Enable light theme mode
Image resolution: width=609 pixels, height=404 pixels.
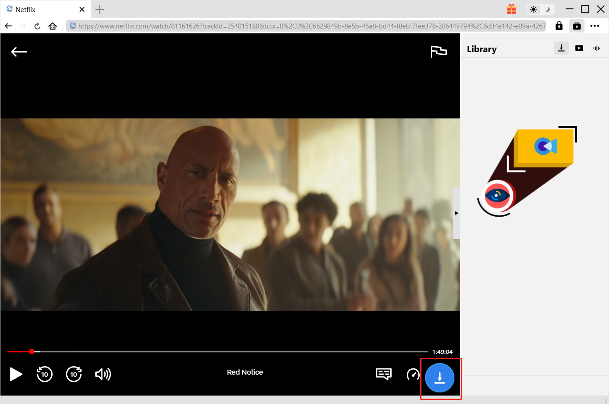[x=533, y=9]
